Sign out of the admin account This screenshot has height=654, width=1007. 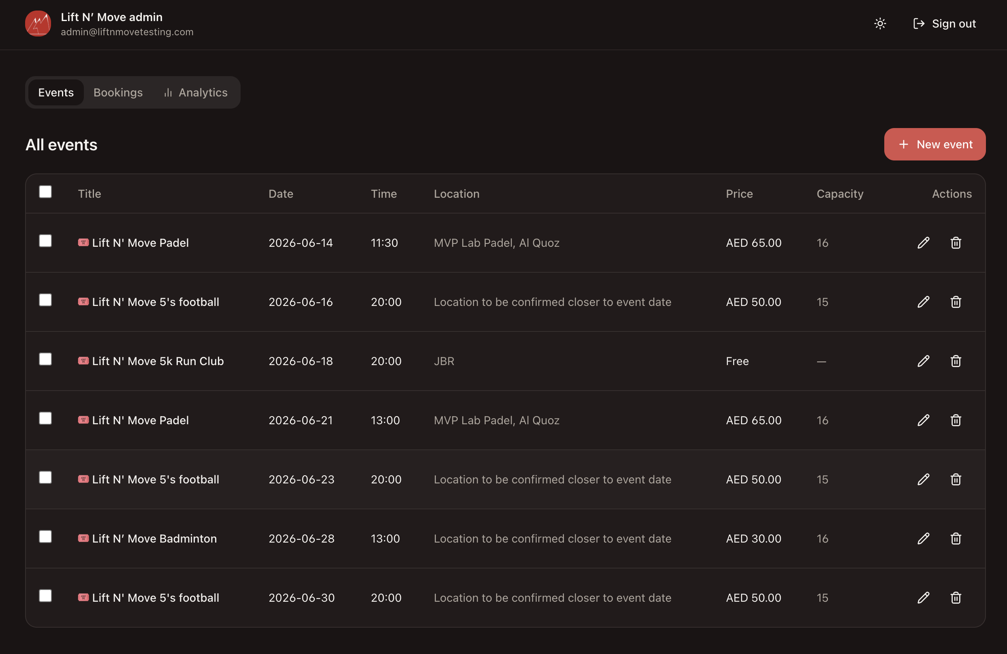coord(944,24)
